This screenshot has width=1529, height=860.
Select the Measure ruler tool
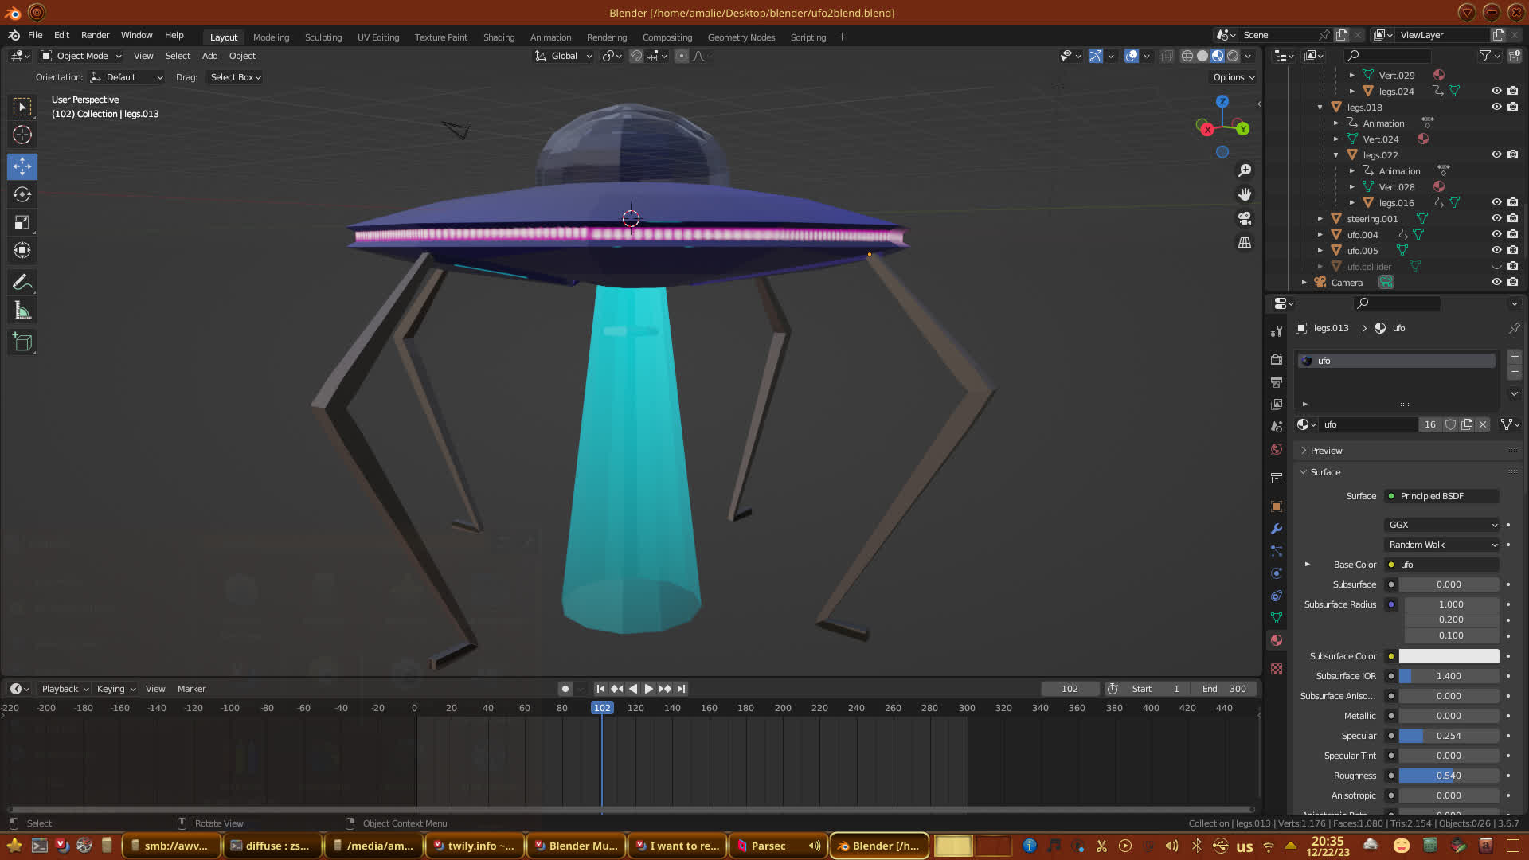22,311
